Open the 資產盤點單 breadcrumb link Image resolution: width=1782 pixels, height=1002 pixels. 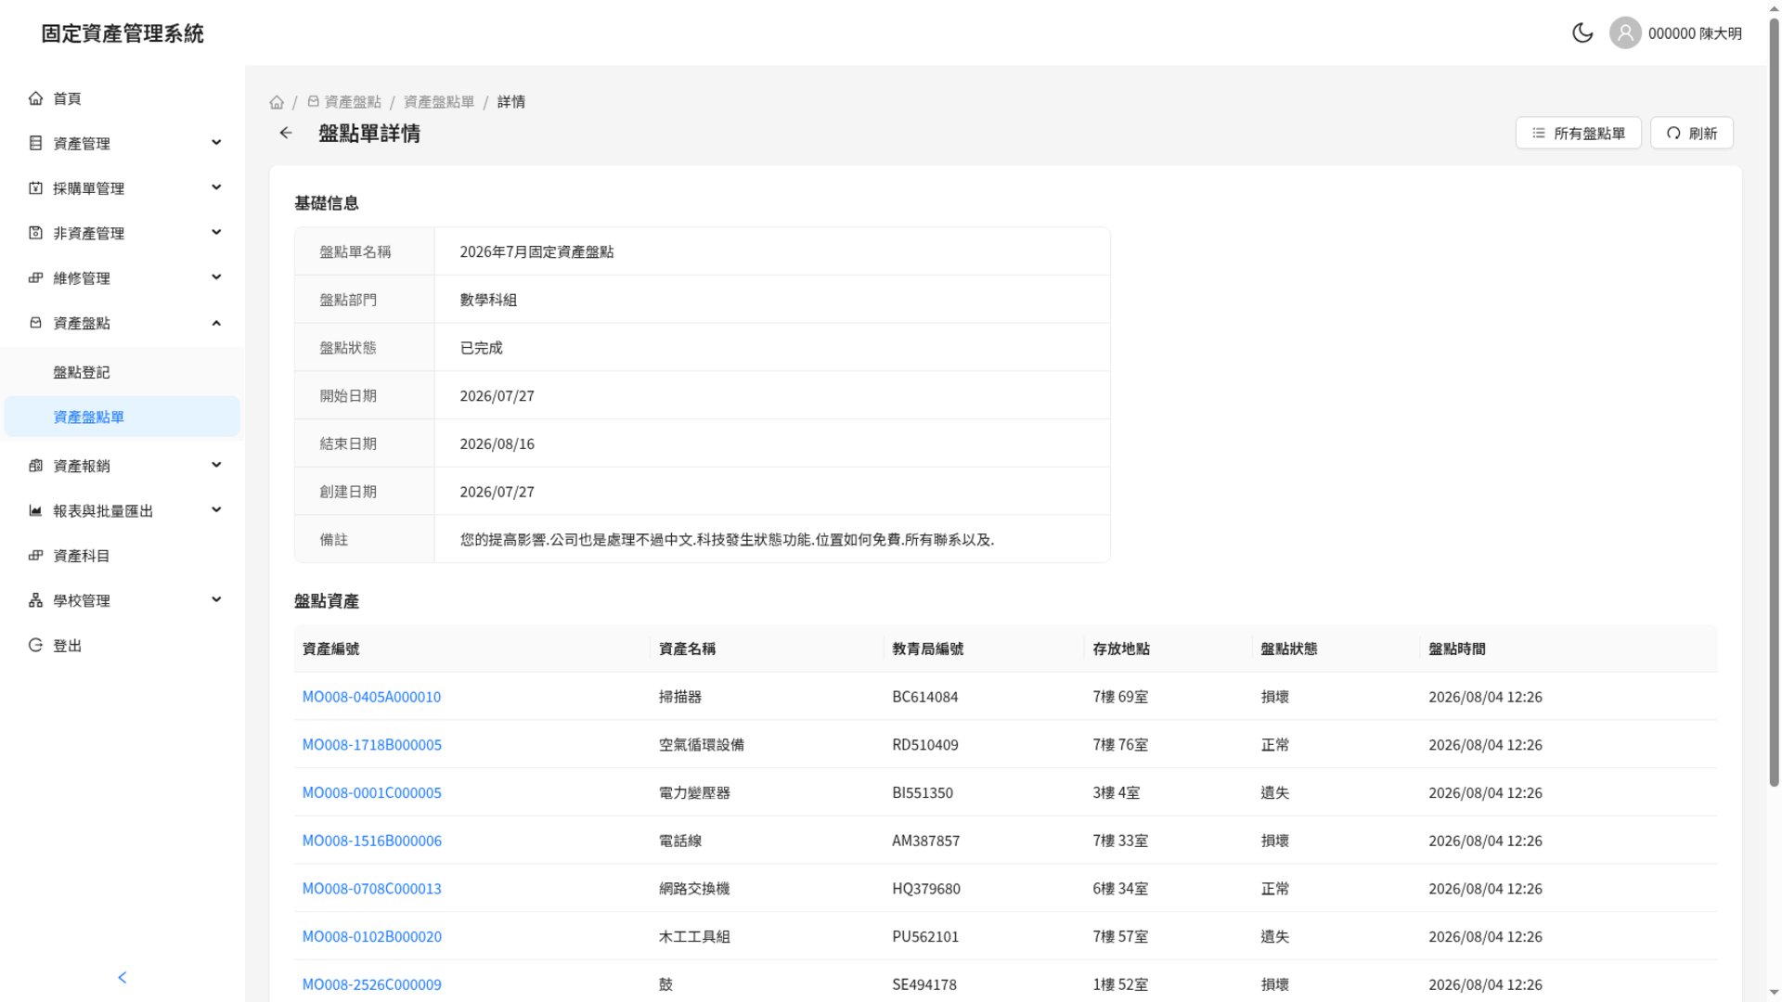pyautogui.click(x=439, y=102)
